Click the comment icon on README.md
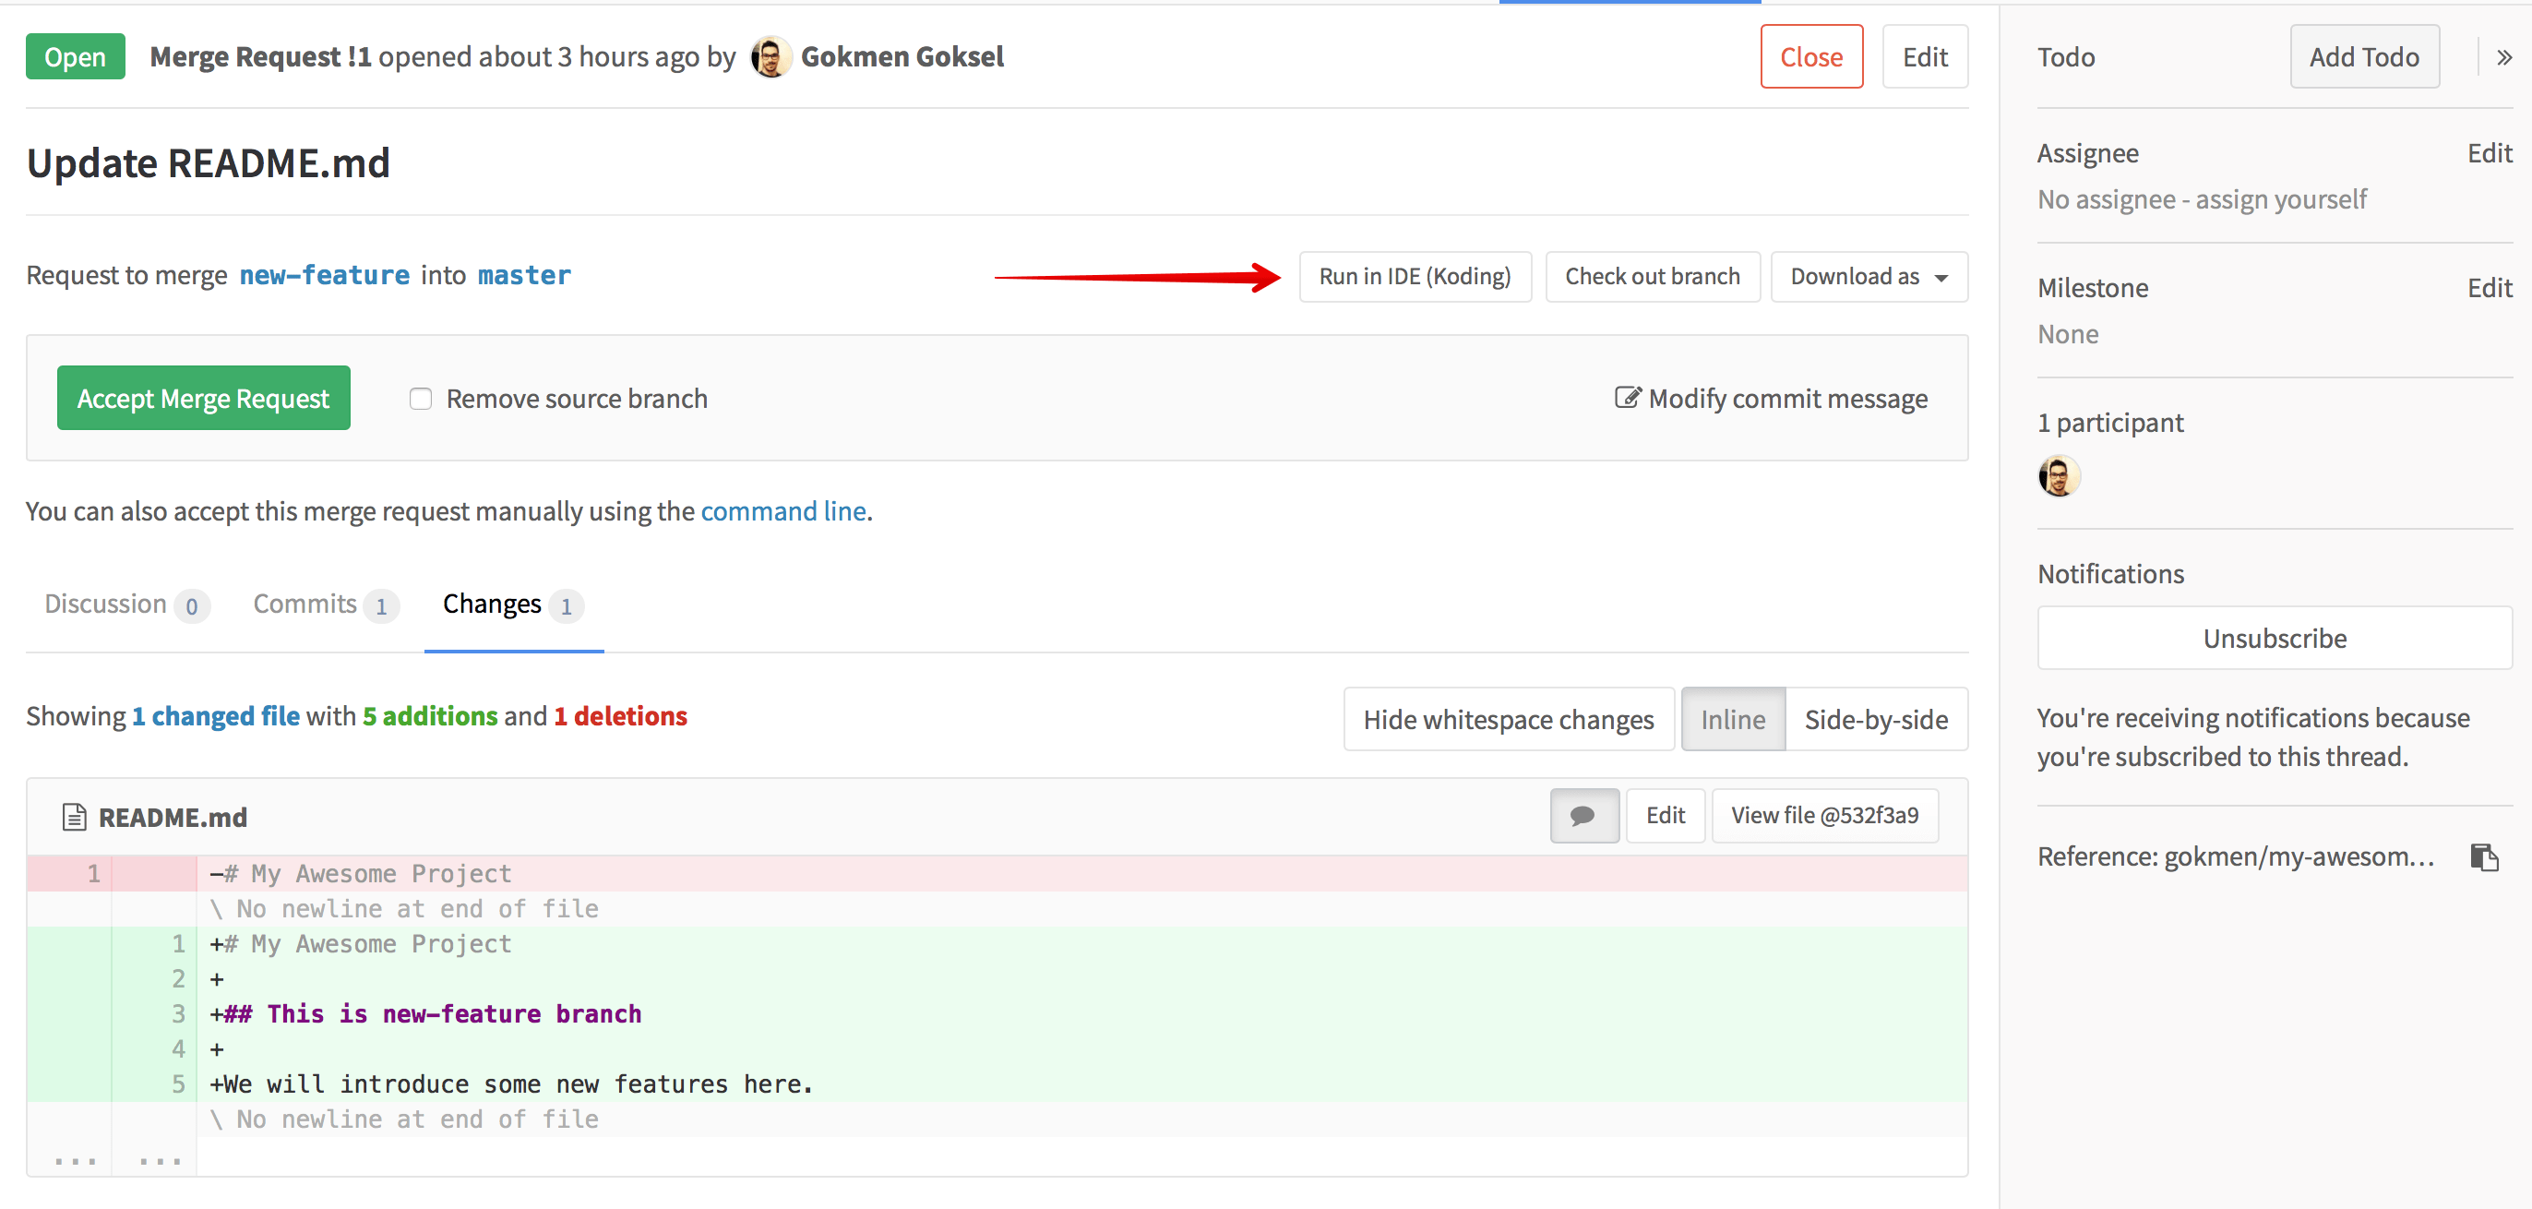2532x1209 pixels. [x=1581, y=815]
